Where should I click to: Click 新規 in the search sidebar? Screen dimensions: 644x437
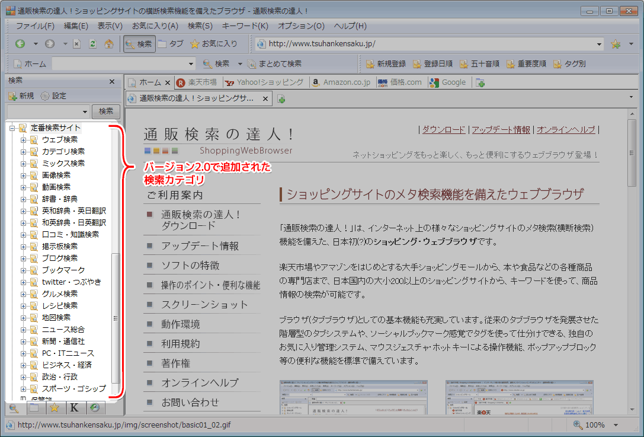[x=21, y=96]
